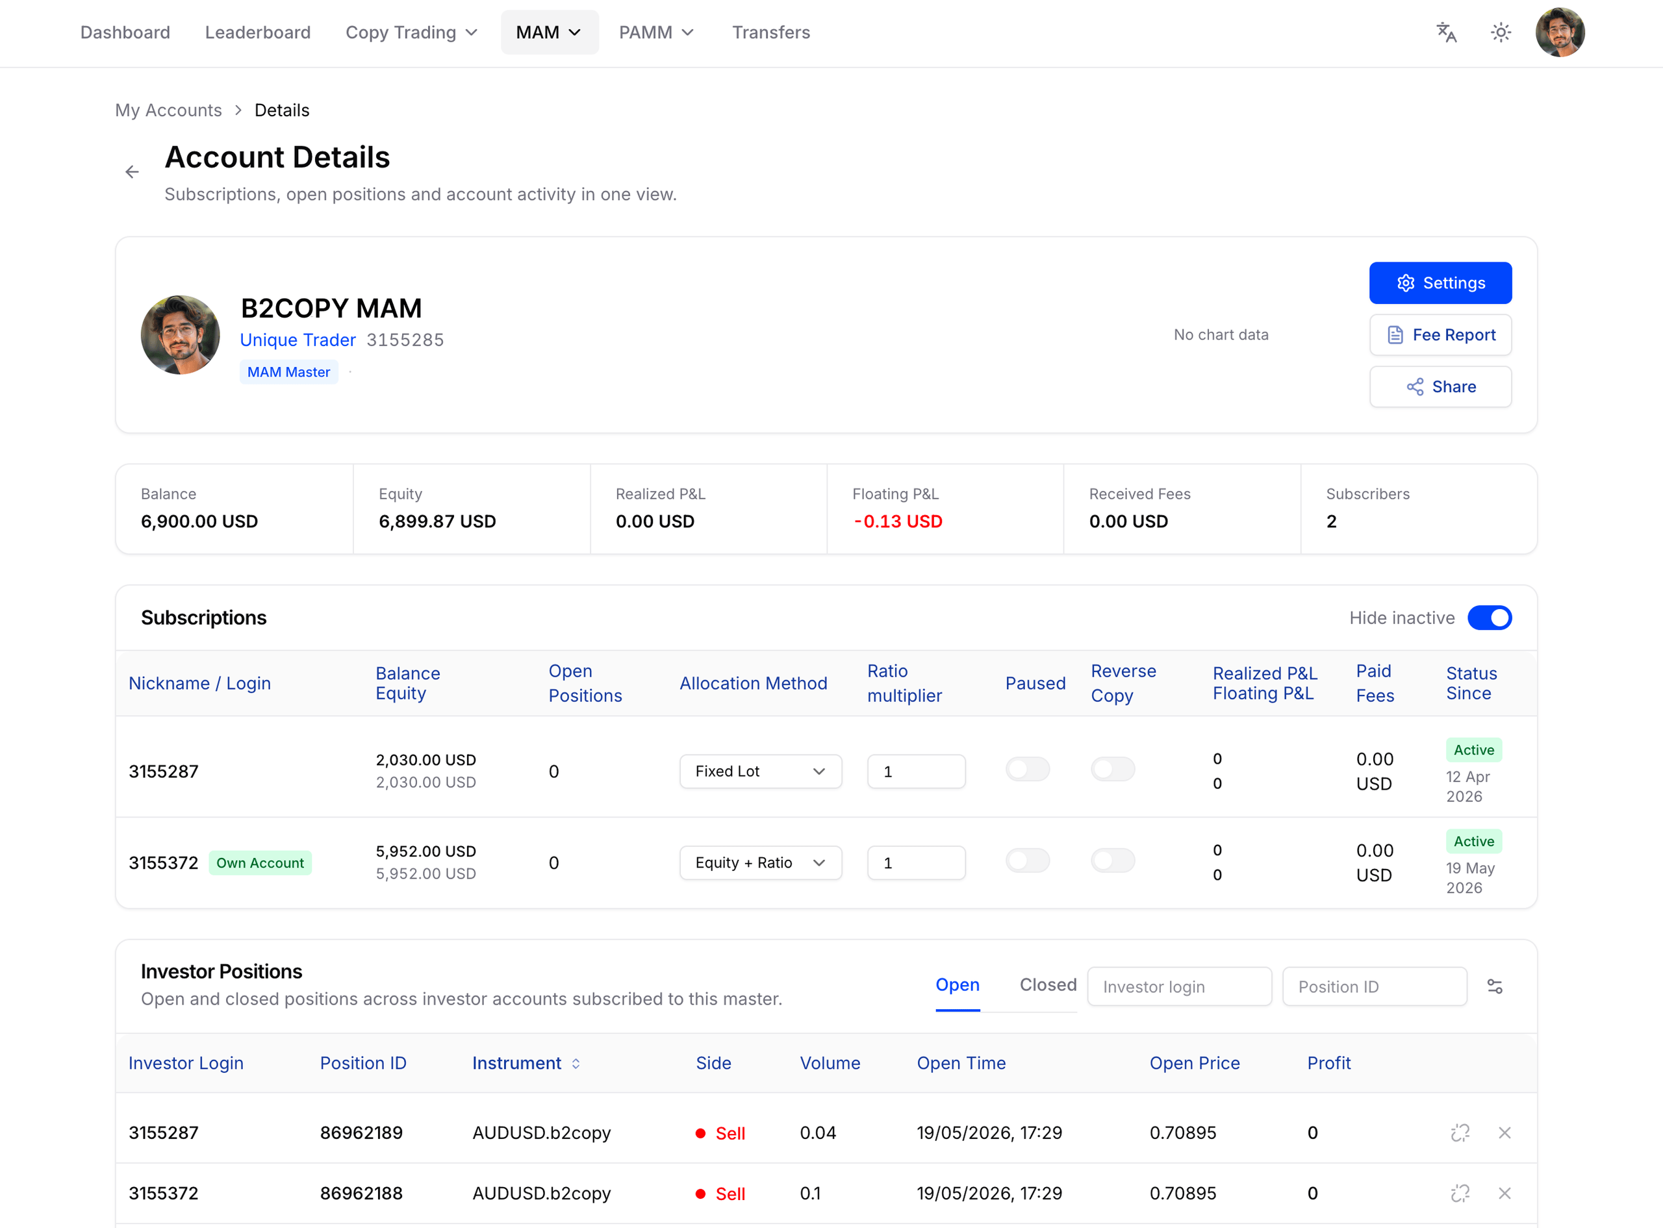Screen dimensions: 1663x1228
Task: Click the back arrow beside Account Details
Action: 133,171
